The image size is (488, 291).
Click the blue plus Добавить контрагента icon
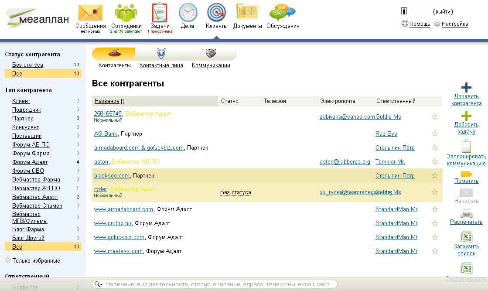[x=466, y=87]
